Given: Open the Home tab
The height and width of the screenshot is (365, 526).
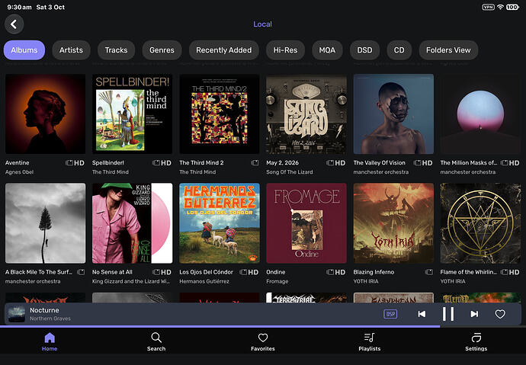Looking at the screenshot, I should (50, 342).
